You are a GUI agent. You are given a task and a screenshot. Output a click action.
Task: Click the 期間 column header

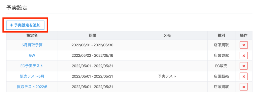point(92,35)
